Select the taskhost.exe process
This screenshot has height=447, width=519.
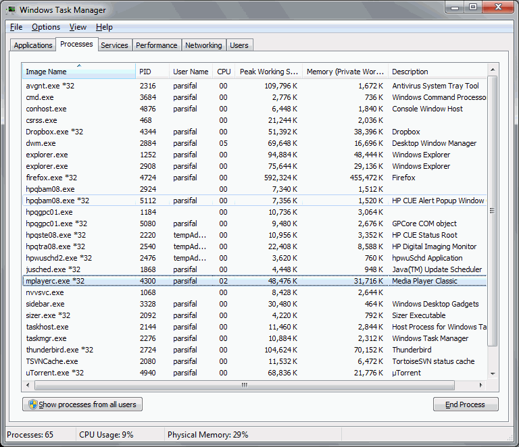255,327
